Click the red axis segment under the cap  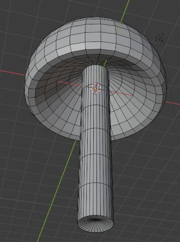coord(70,83)
